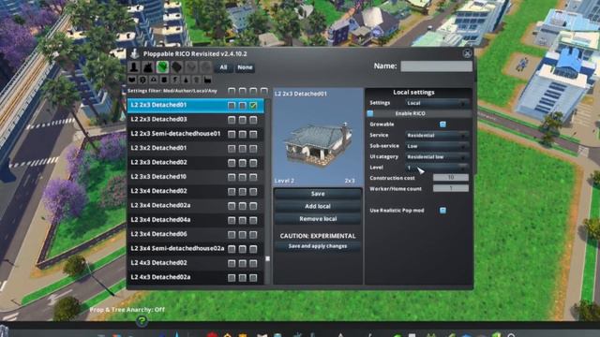Click the Save button
Viewport: 600px width, 337px height.
[x=318, y=194]
